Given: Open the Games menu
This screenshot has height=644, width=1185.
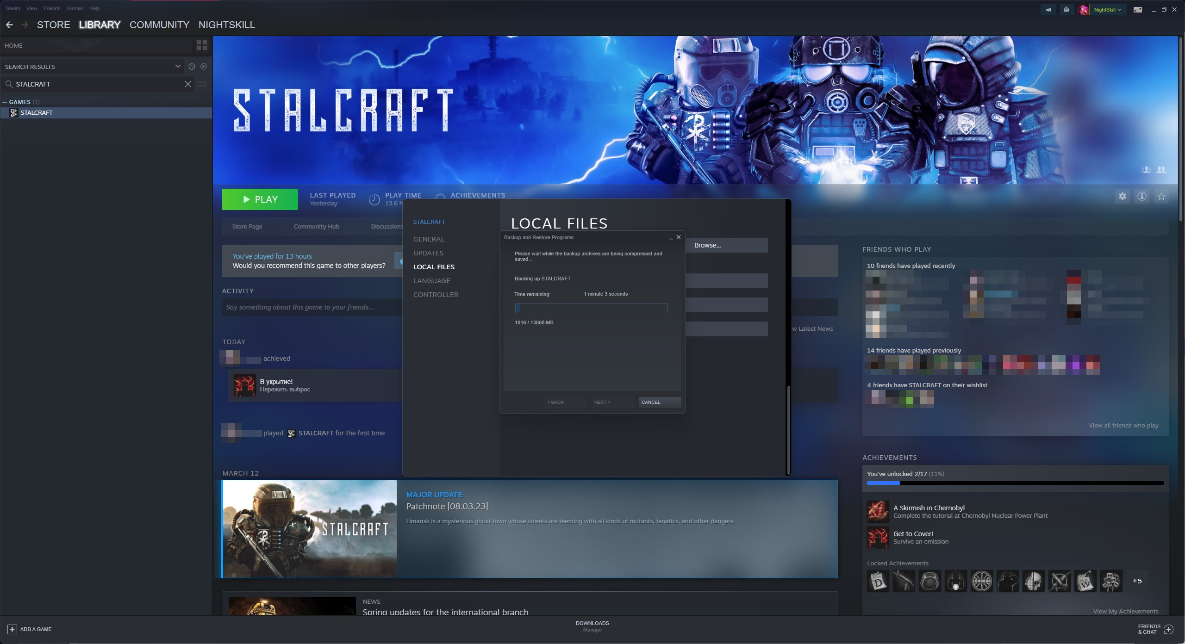Looking at the screenshot, I should pyautogui.click(x=75, y=8).
